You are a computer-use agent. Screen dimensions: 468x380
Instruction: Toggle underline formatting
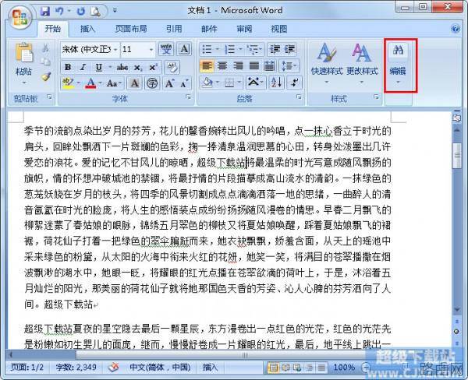tap(98, 67)
